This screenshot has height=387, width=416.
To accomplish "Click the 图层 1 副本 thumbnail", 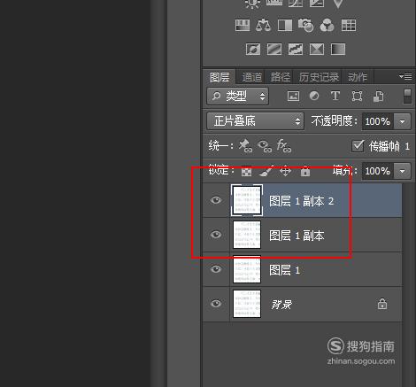I will coord(247,235).
